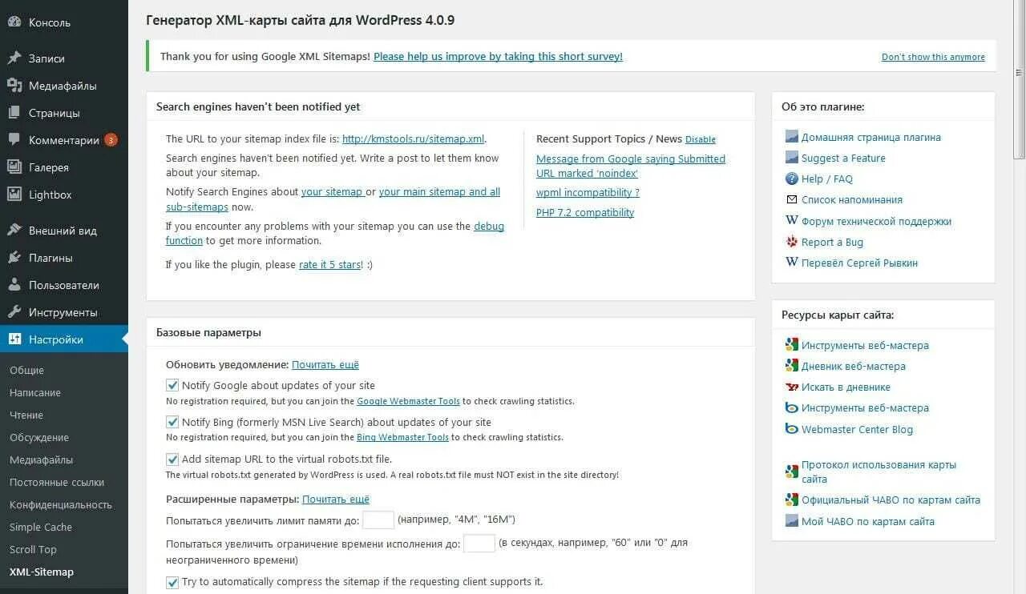Image resolution: width=1026 pixels, height=594 pixels.
Task: Uncheck Notify Google about updates checkbox
Action: (172, 385)
